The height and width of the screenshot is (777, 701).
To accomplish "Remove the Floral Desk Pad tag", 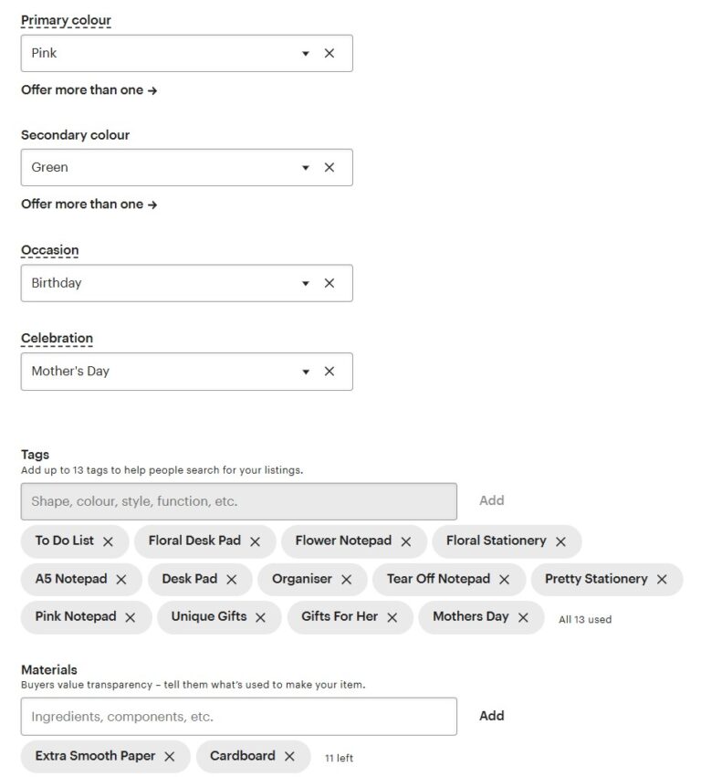I will (x=254, y=541).
